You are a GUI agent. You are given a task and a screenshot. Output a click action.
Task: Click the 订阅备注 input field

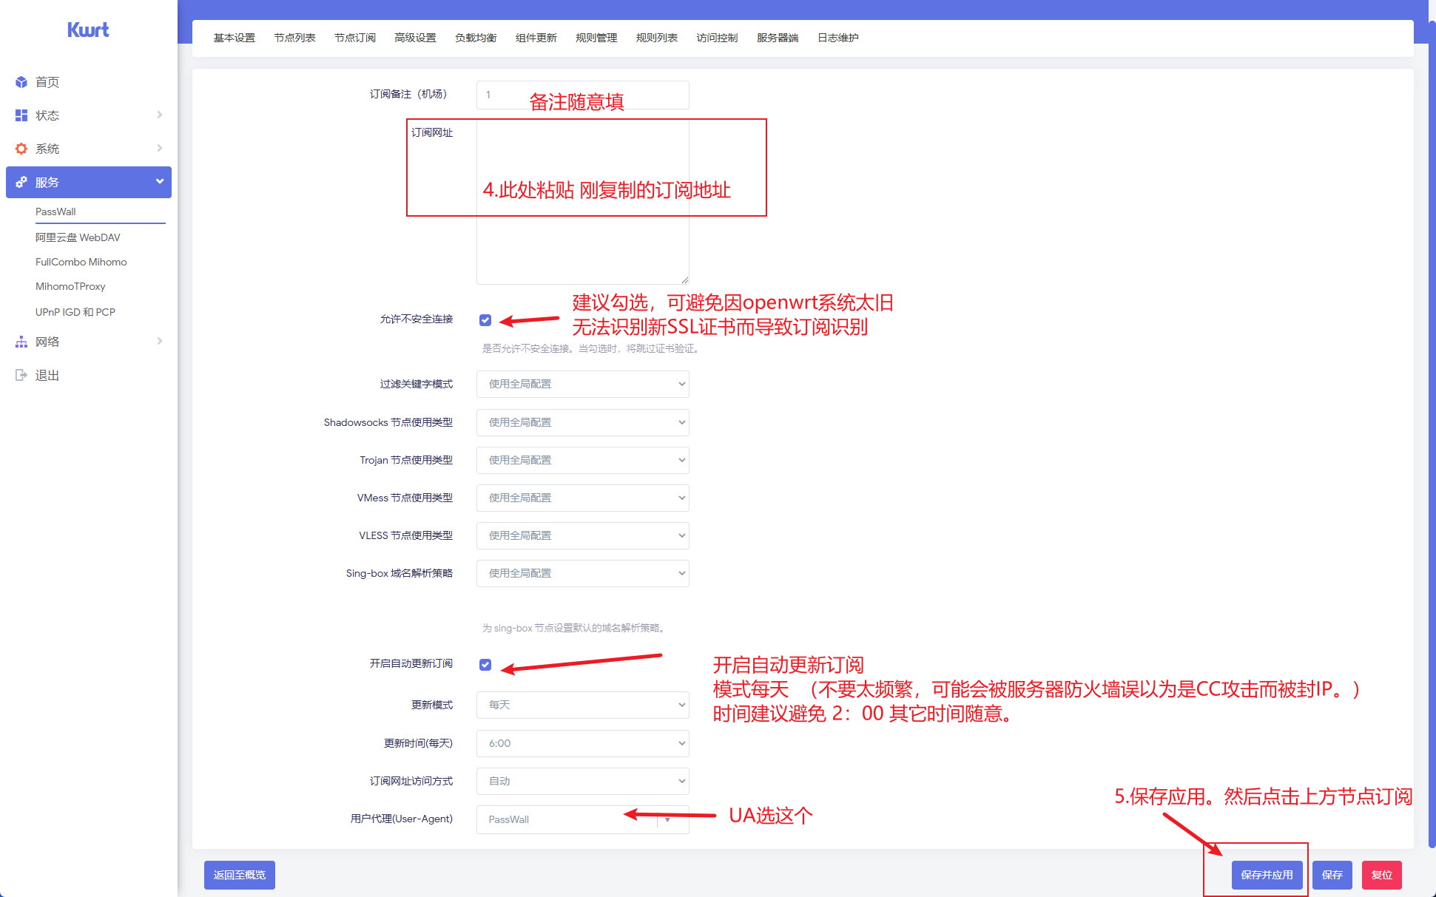tap(582, 95)
